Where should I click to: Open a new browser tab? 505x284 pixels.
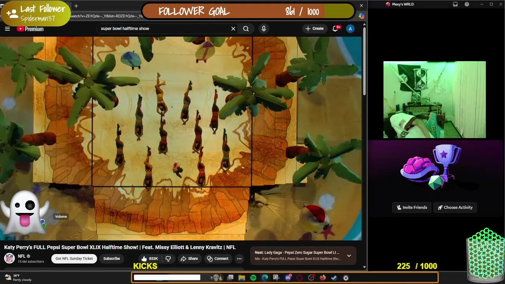point(76,6)
